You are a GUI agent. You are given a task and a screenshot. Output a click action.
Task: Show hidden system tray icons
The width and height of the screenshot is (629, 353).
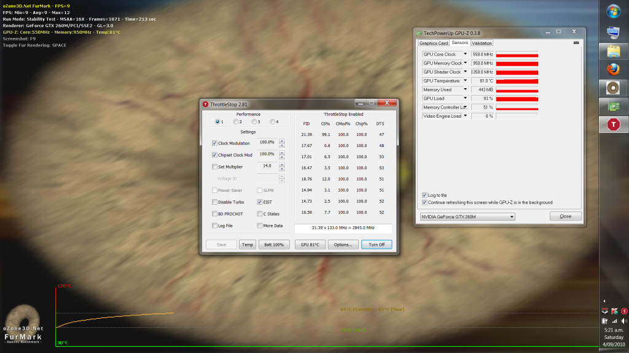pos(604,301)
